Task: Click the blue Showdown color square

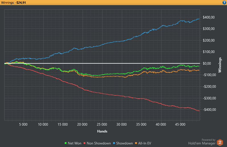Action: (114, 143)
